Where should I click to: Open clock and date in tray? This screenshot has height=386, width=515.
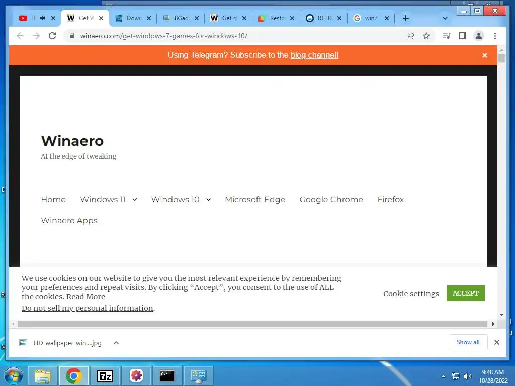pyautogui.click(x=493, y=376)
